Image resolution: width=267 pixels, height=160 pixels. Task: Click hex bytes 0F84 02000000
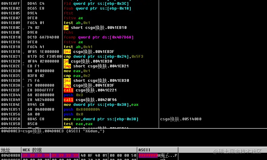[43, 61]
